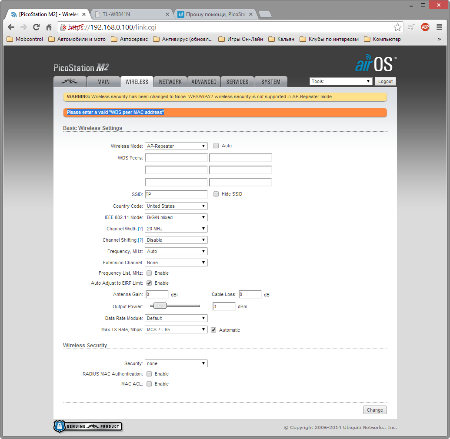Expand the IEEE 802.11 Mode dropdown
The width and height of the screenshot is (450, 439).
pyautogui.click(x=176, y=217)
